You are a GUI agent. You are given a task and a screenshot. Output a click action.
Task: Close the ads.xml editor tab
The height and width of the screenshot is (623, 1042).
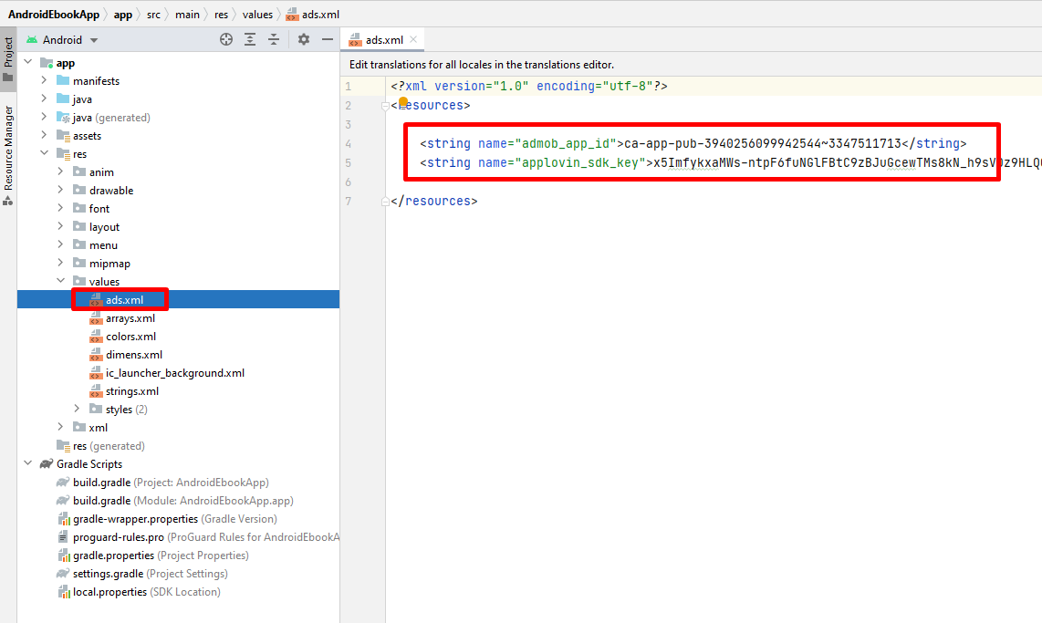(414, 39)
